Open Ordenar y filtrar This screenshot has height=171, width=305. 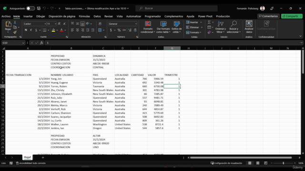[220, 27]
